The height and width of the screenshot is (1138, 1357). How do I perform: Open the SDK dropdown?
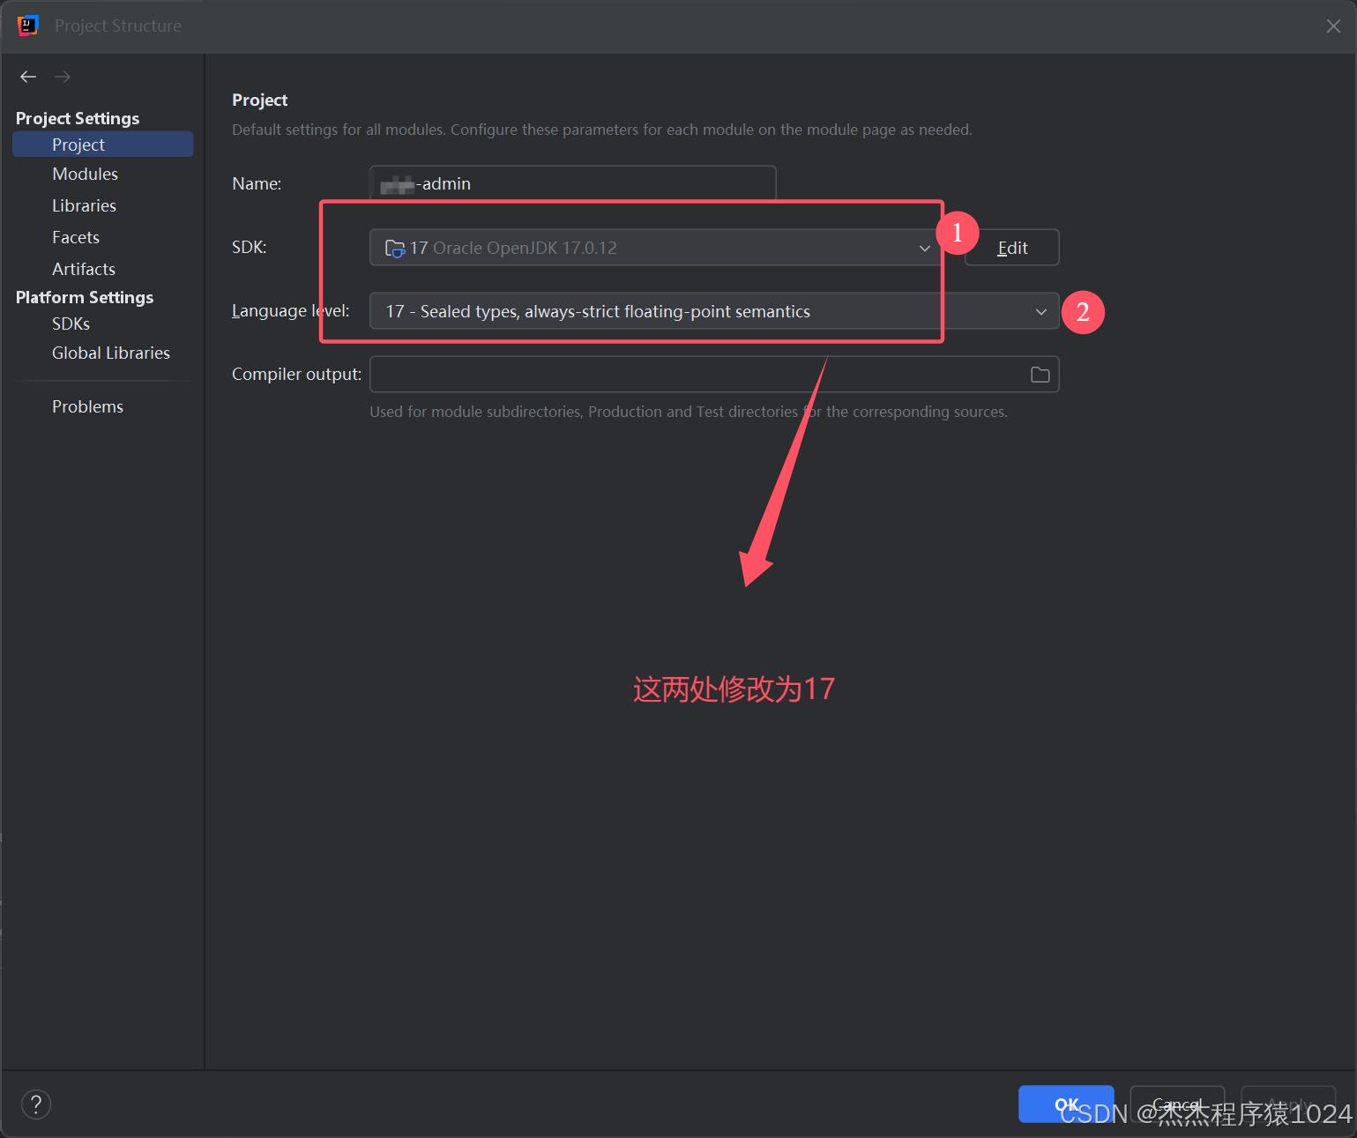[923, 248]
